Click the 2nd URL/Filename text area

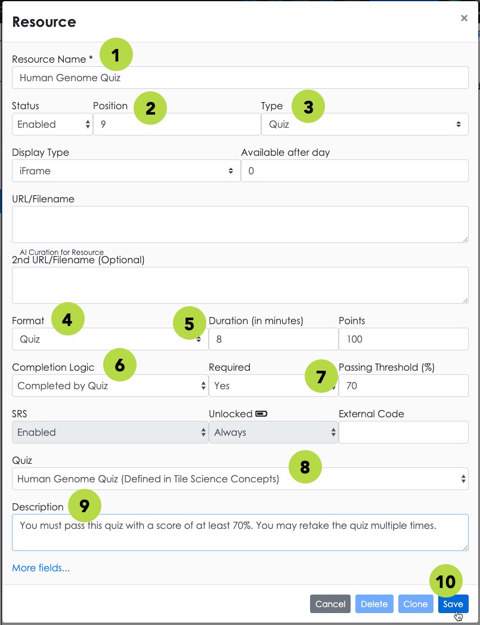pos(240,285)
